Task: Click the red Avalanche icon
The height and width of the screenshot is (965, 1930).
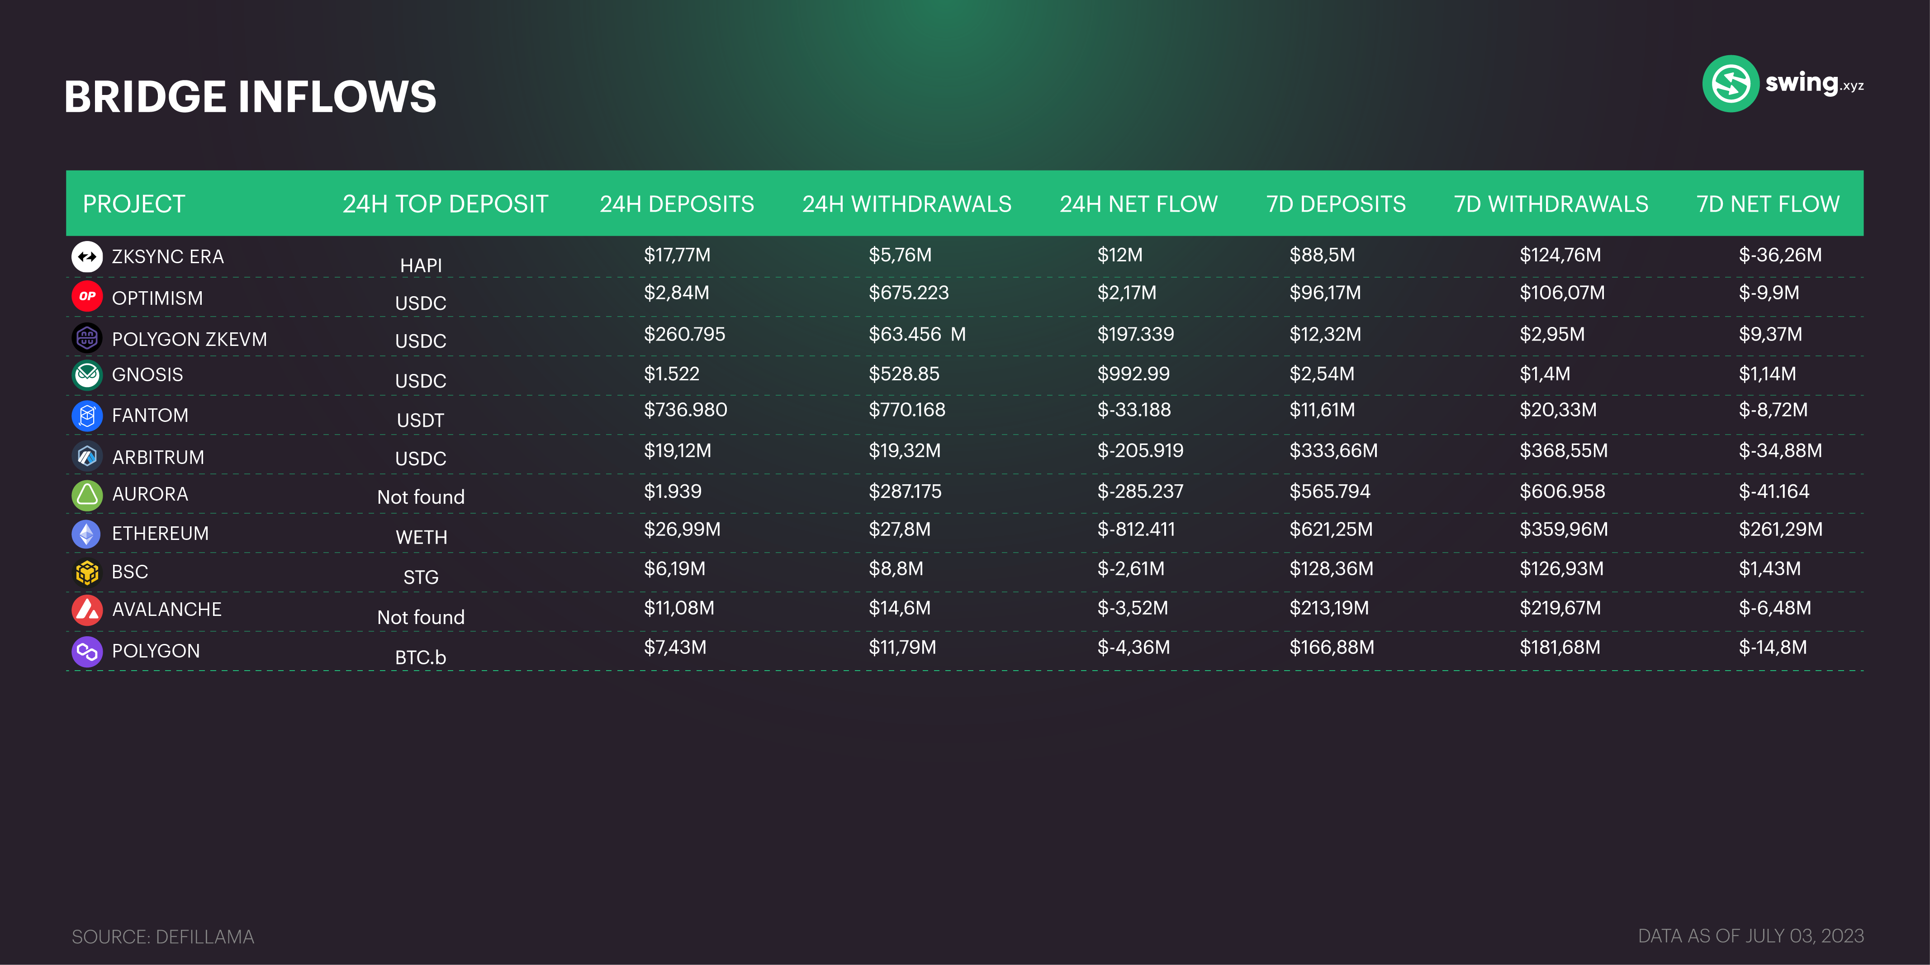Action: point(87,610)
